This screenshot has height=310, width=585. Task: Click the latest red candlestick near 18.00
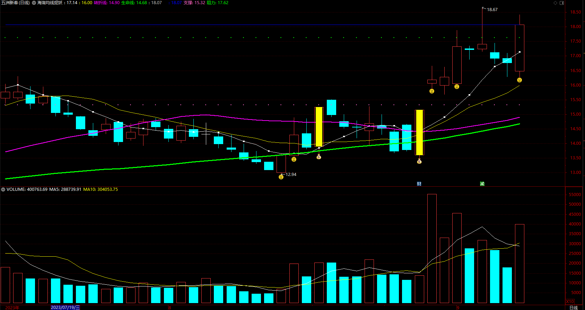[519, 48]
